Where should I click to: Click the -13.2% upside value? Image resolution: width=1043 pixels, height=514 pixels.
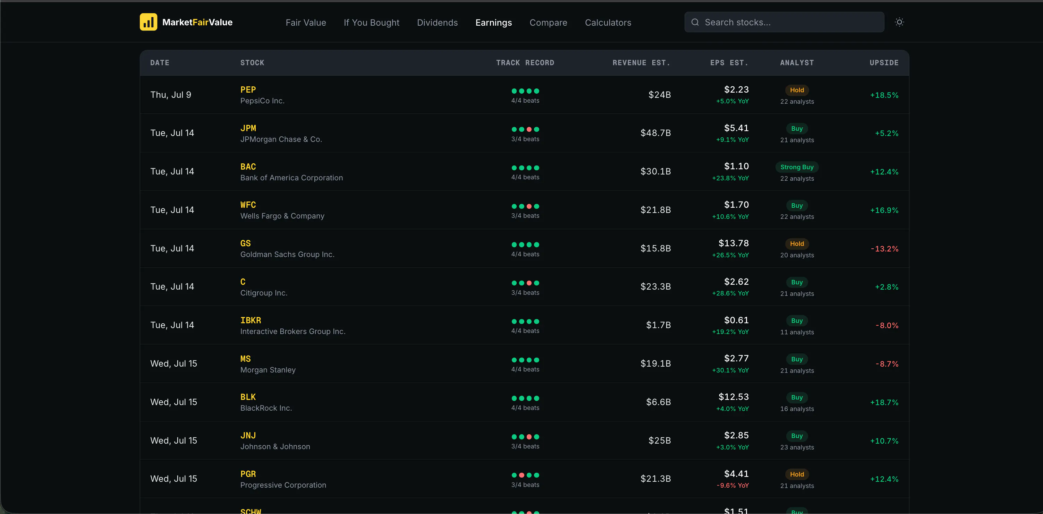[884, 249]
